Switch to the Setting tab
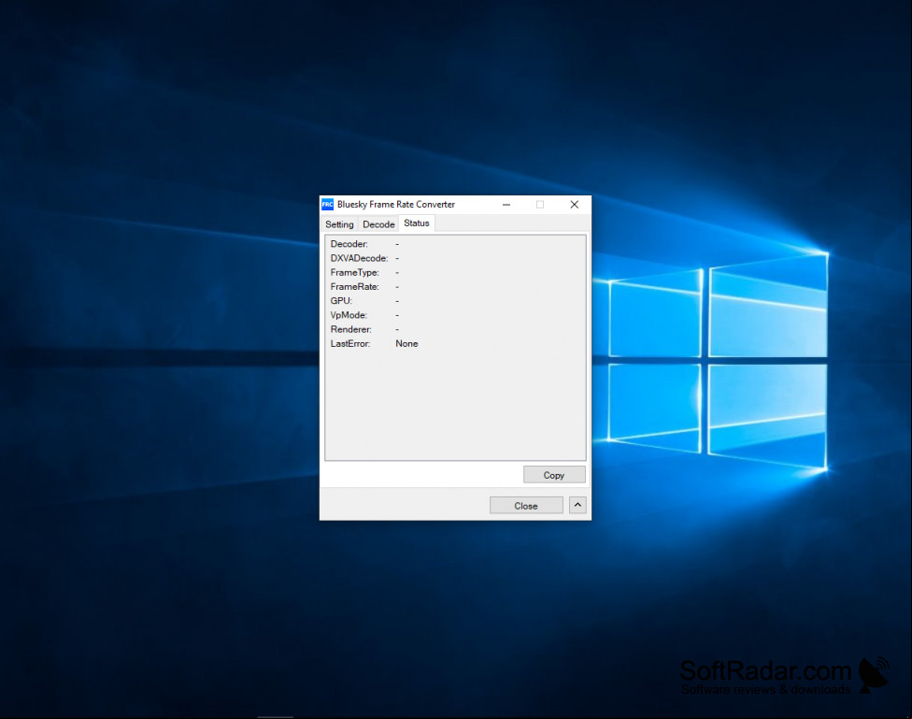Screen dimensions: 912x719 click(x=339, y=224)
